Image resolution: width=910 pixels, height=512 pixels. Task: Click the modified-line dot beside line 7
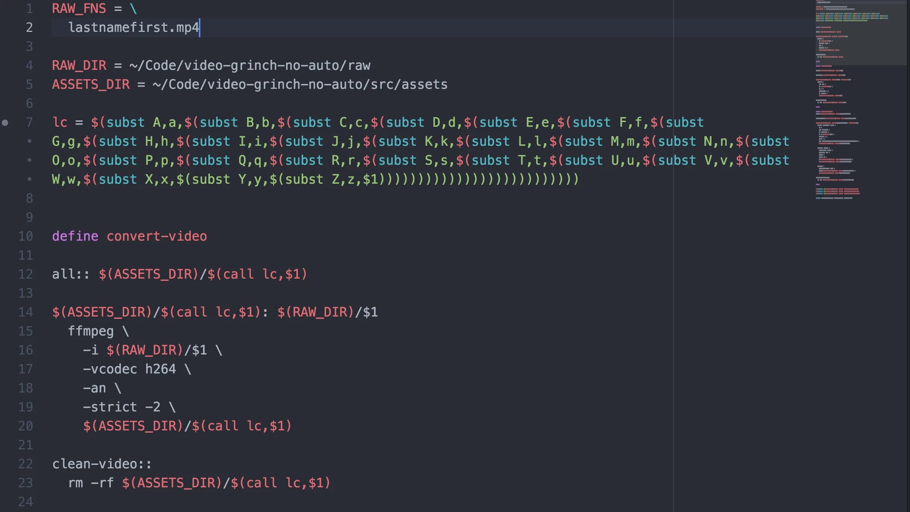5,123
